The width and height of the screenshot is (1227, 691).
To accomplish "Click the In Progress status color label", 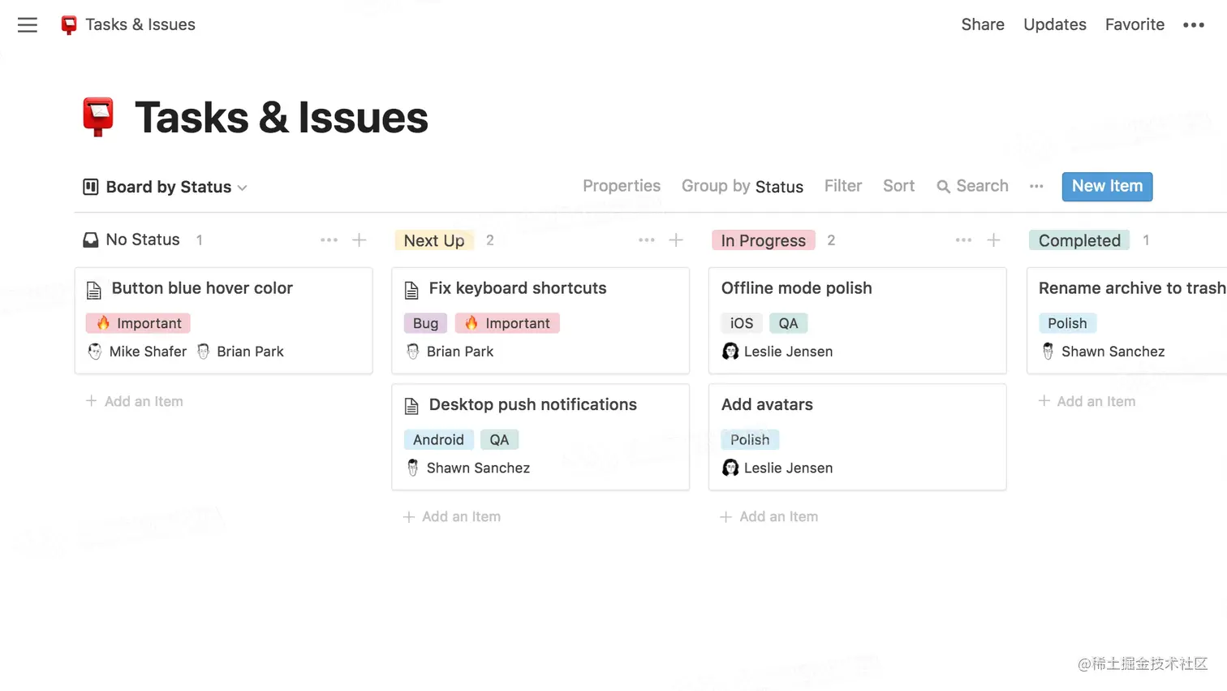I will (x=763, y=240).
